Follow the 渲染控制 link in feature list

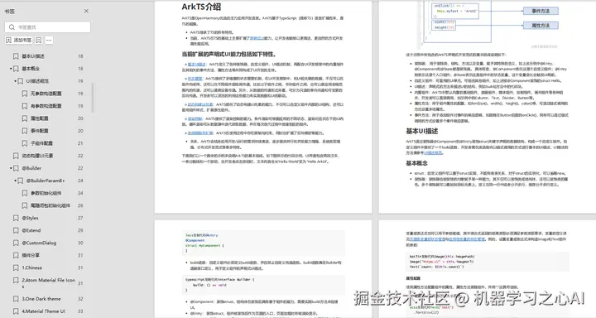tap(195, 118)
